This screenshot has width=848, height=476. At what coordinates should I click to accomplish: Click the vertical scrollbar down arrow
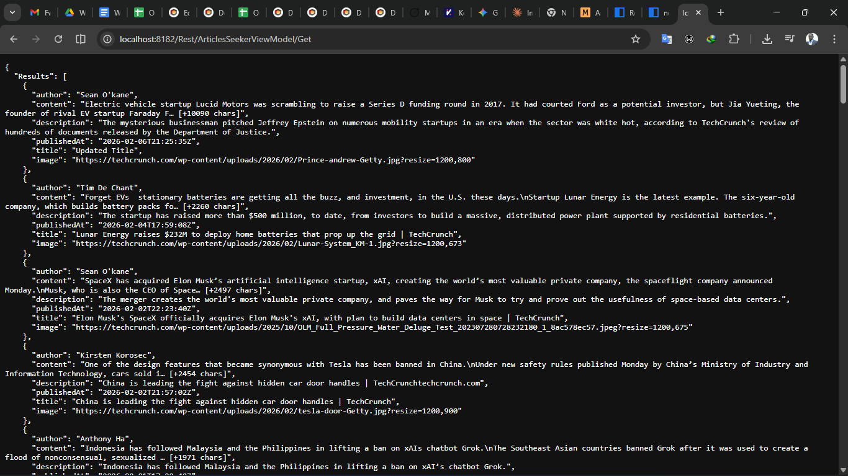pyautogui.click(x=843, y=471)
